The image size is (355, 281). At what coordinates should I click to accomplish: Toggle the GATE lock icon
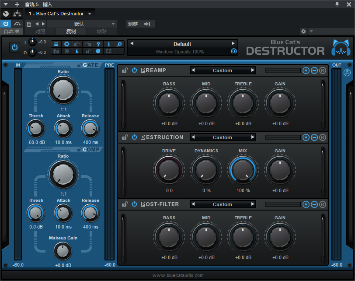80,65
